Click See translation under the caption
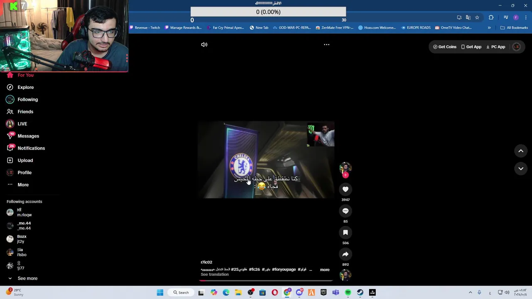Screen dimensions: 532x299 214,274
